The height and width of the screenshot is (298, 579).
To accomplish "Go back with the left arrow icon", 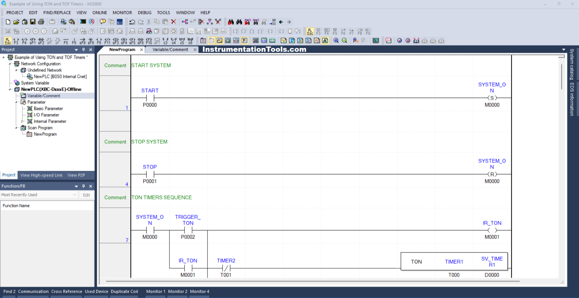I will coord(281,22).
